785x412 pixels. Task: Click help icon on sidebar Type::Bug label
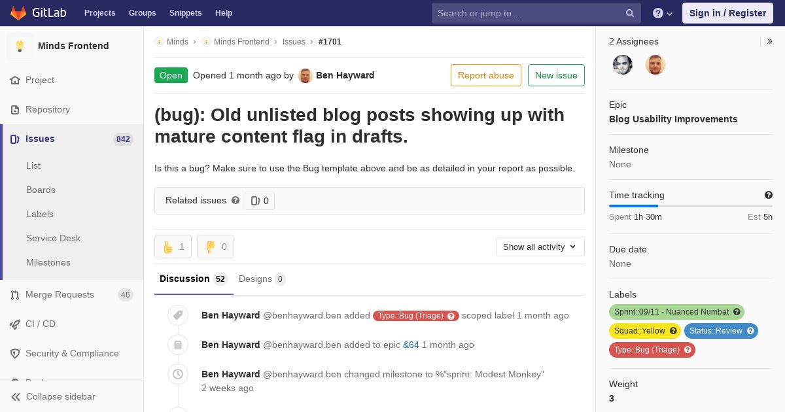pos(688,350)
